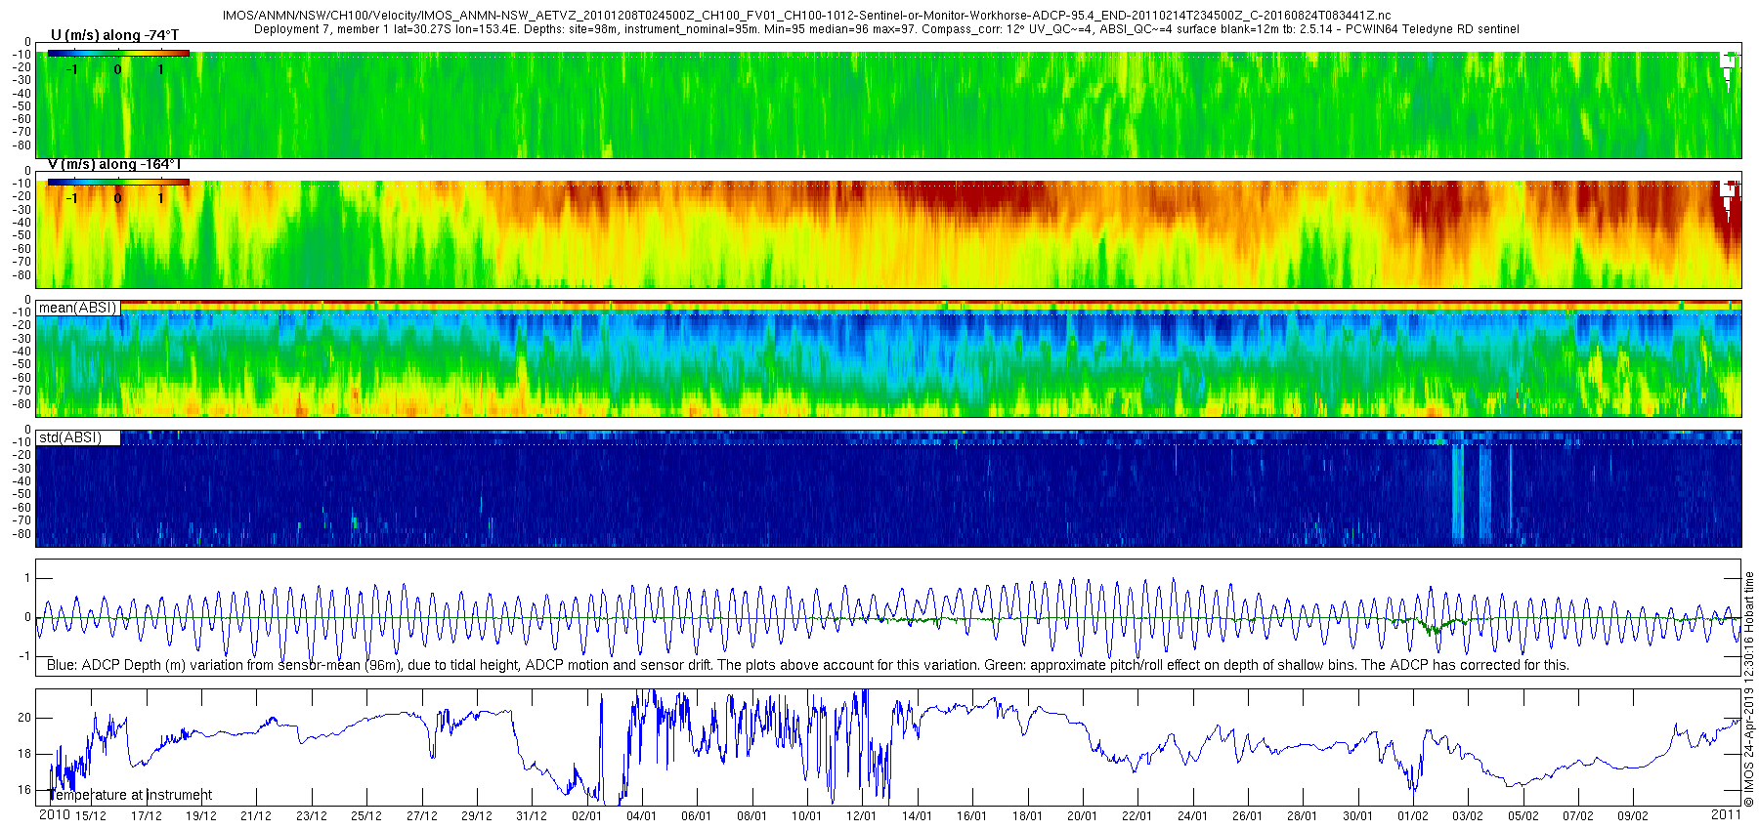
Task: Click the V velocity colorbar swatch
Action: [117, 182]
